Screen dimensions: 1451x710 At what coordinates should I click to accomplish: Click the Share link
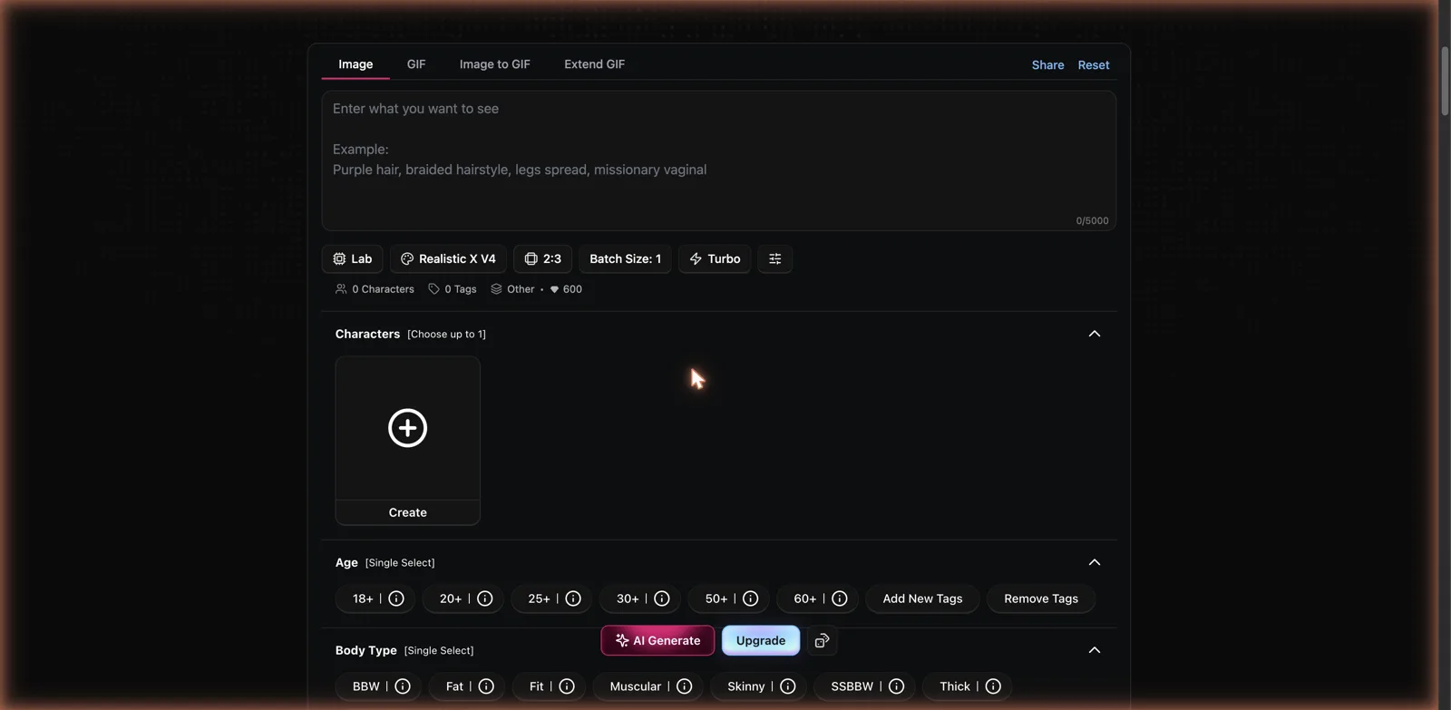point(1047,65)
